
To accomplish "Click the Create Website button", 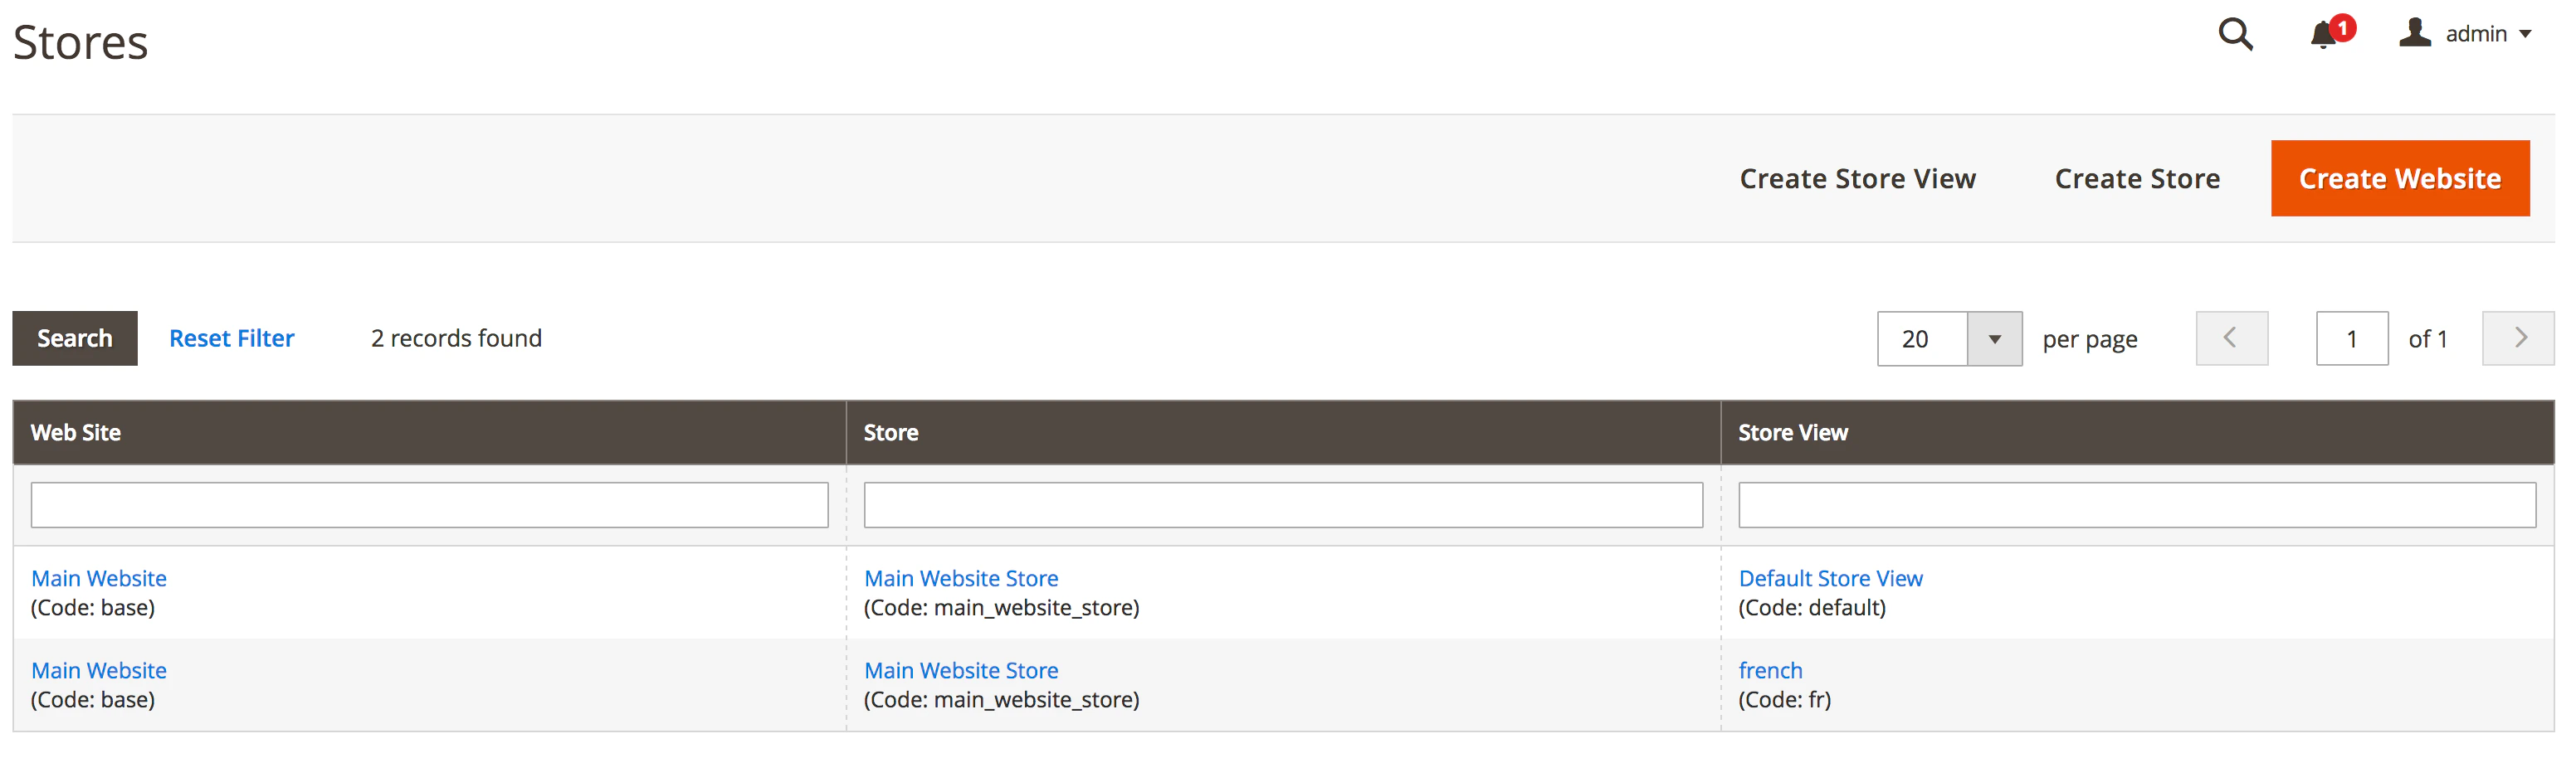I will pos(2399,177).
